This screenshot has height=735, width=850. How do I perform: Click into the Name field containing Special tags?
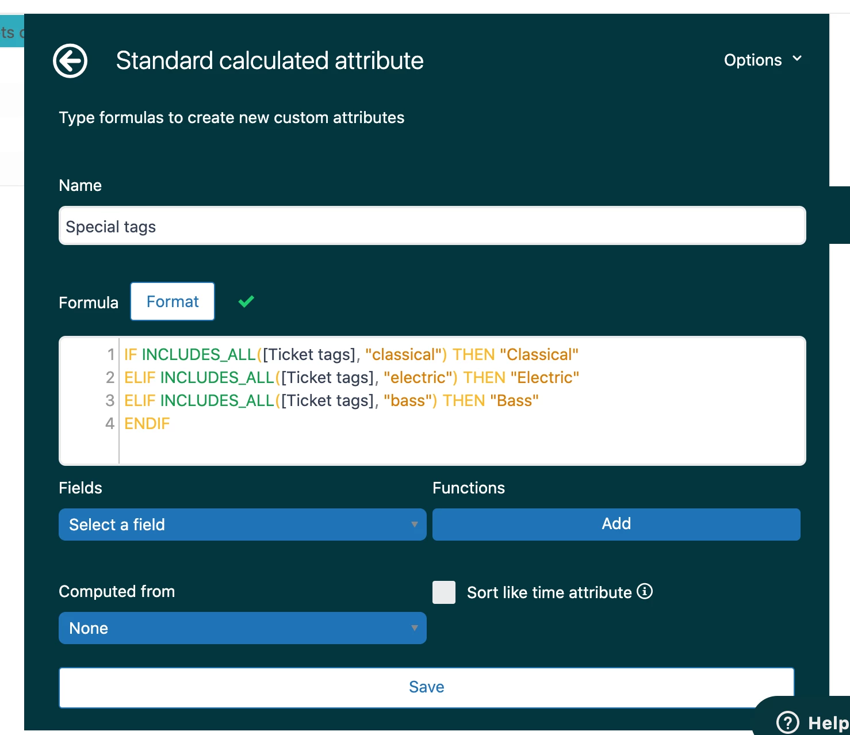coord(432,226)
